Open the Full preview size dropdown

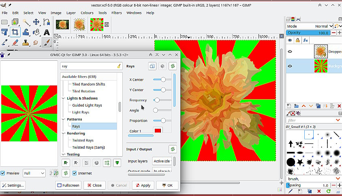34,173
